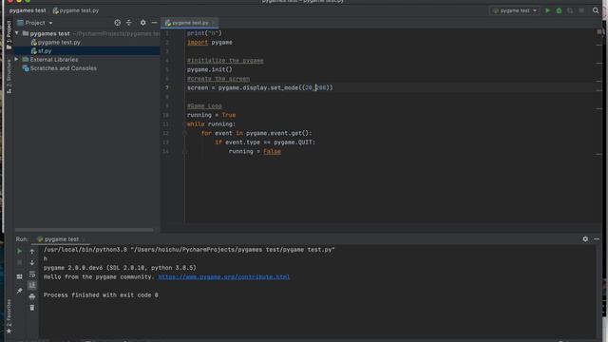
Task: Pin the Run tab with pin icon
Action: coord(19,291)
